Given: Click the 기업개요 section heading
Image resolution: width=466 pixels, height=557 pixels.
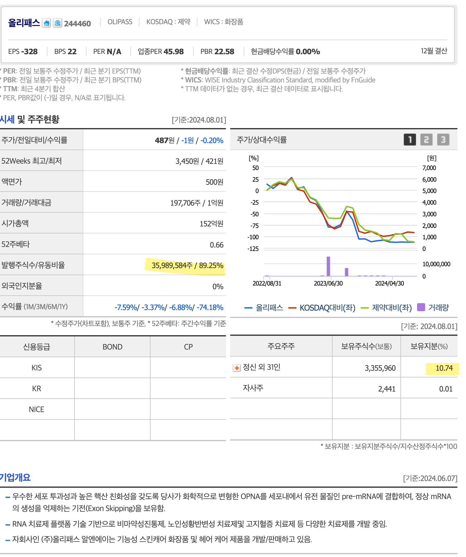Looking at the screenshot, I should tap(15, 477).
